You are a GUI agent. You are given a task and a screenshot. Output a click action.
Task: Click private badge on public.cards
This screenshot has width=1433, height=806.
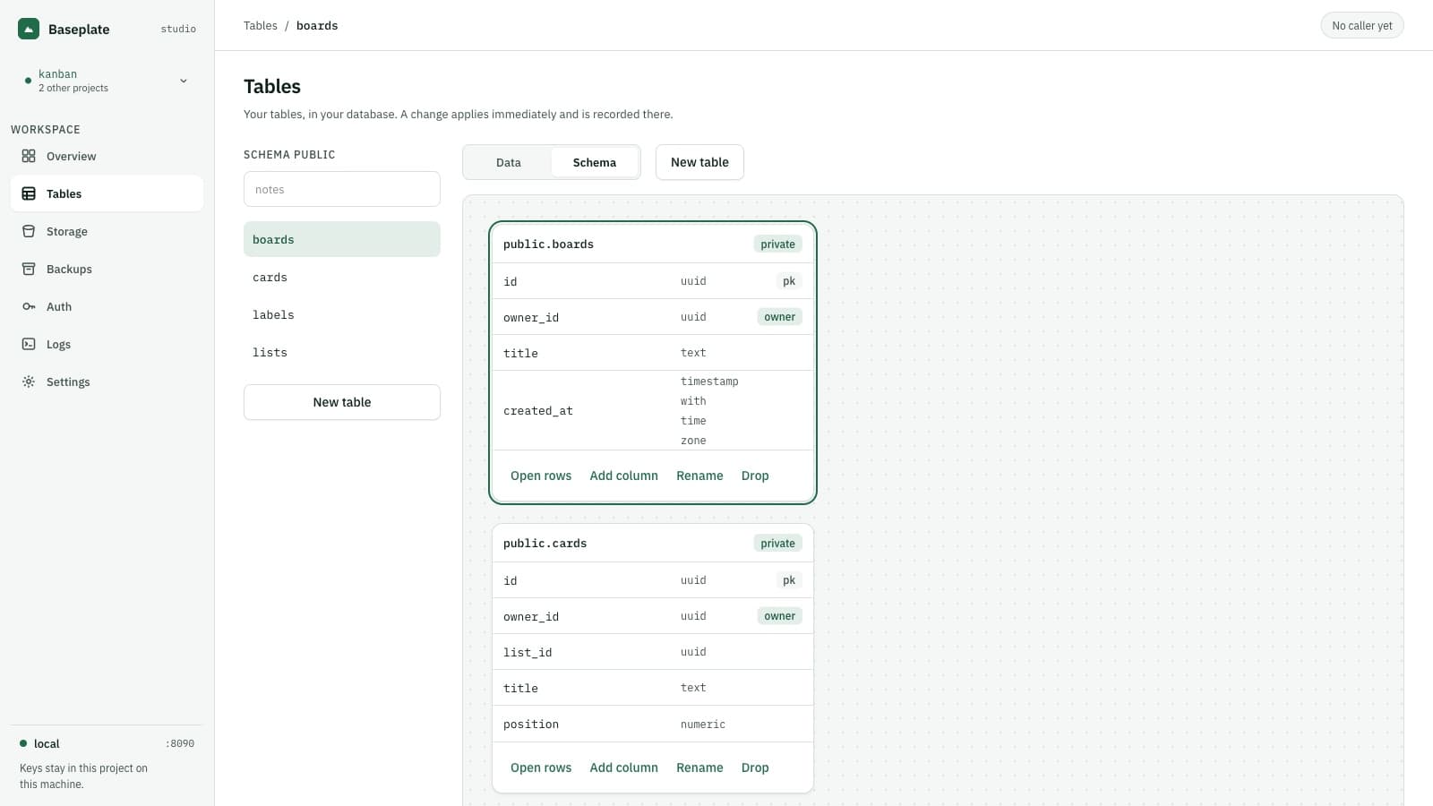(777, 543)
